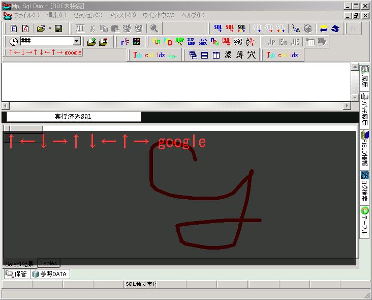The width and height of the screenshot is (372, 300).
Task: Open the セッション(S) menu
Action: 88,15
